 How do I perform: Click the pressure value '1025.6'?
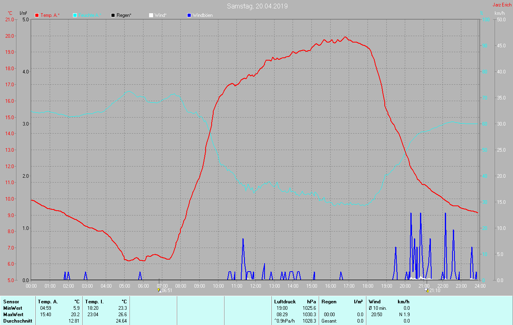pyautogui.click(x=309, y=308)
